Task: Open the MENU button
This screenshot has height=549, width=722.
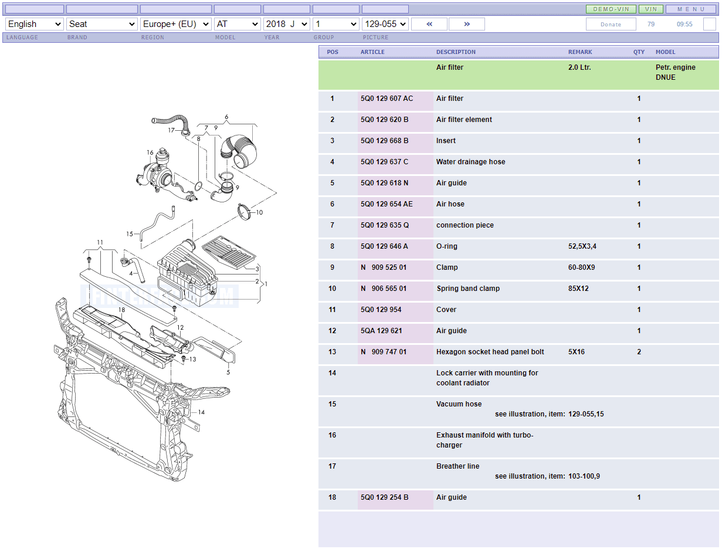Action: tap(690, 9)
